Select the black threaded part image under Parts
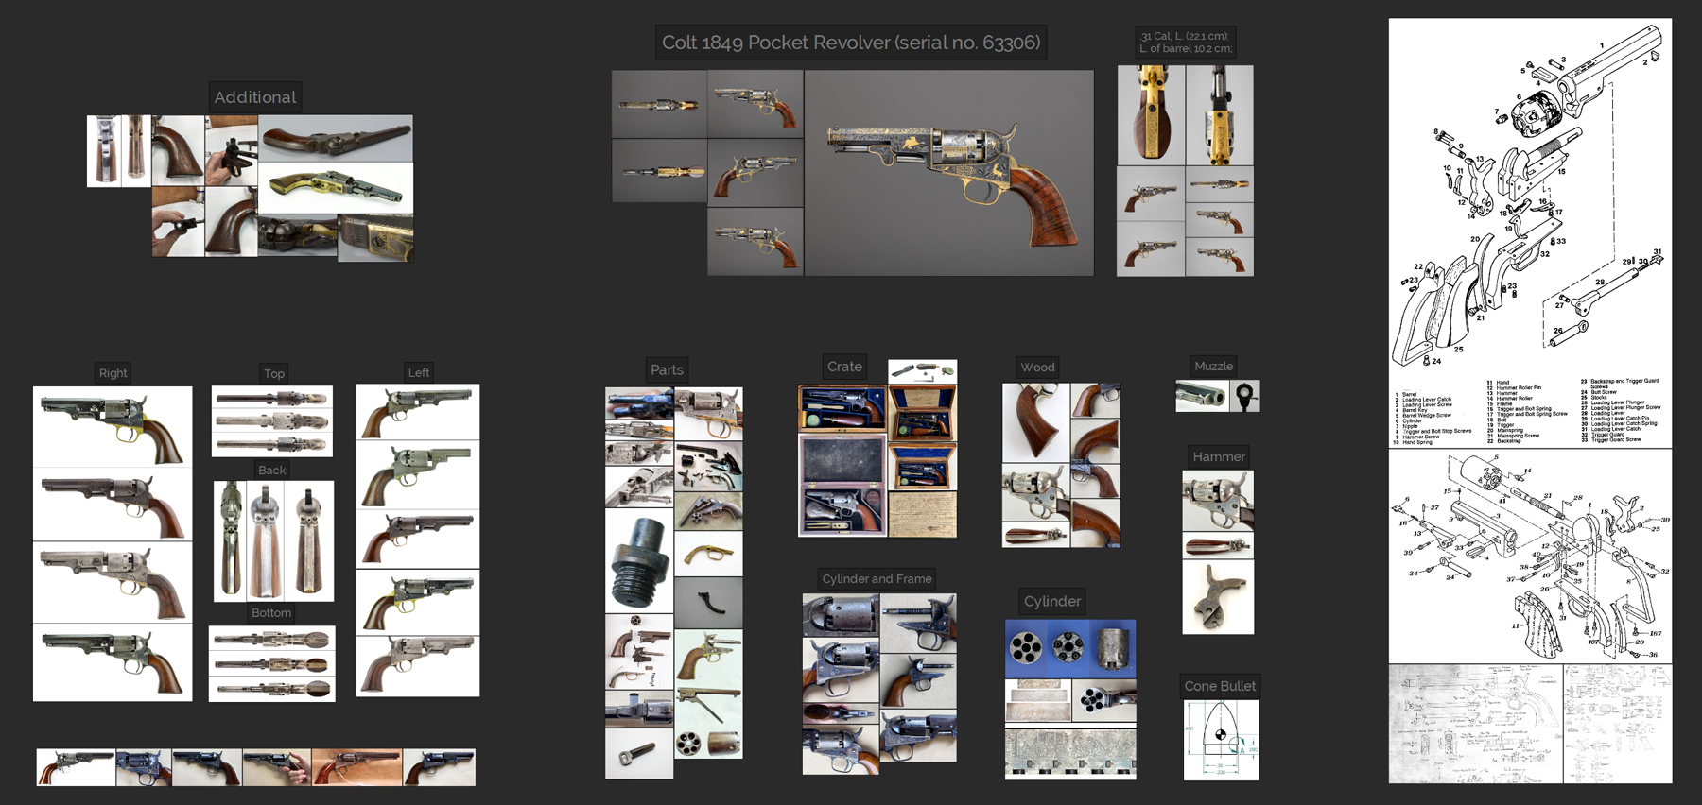This screenshot has height=805, width=1702. tap(639, 561)
